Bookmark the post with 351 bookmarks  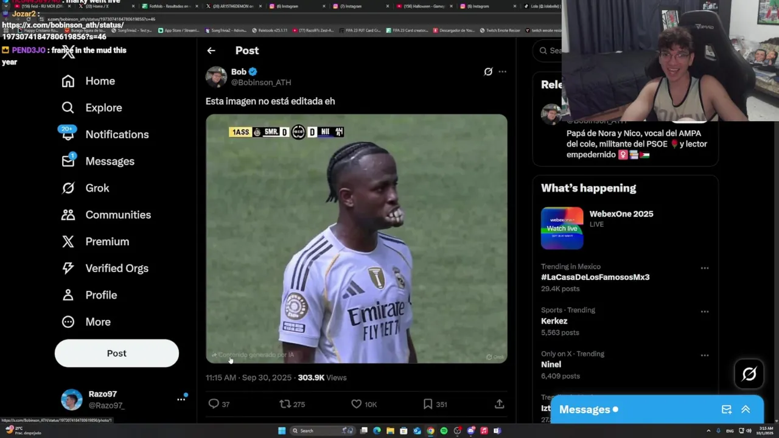point(428,404)
